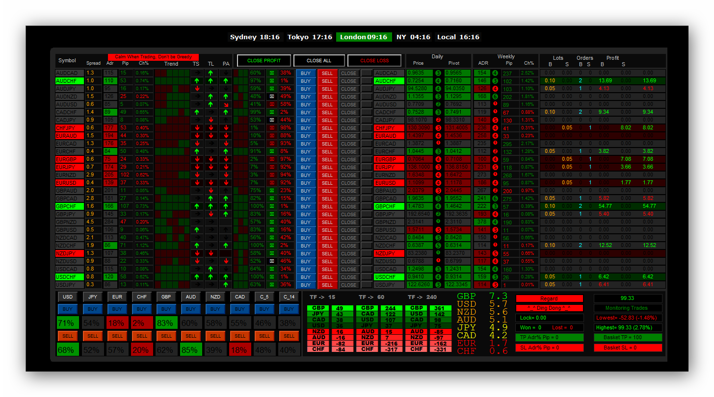Click the white signal box icon for AUDNZD
Image resolution: width=714 pixels, height=397 pixels.
[271, 97]
